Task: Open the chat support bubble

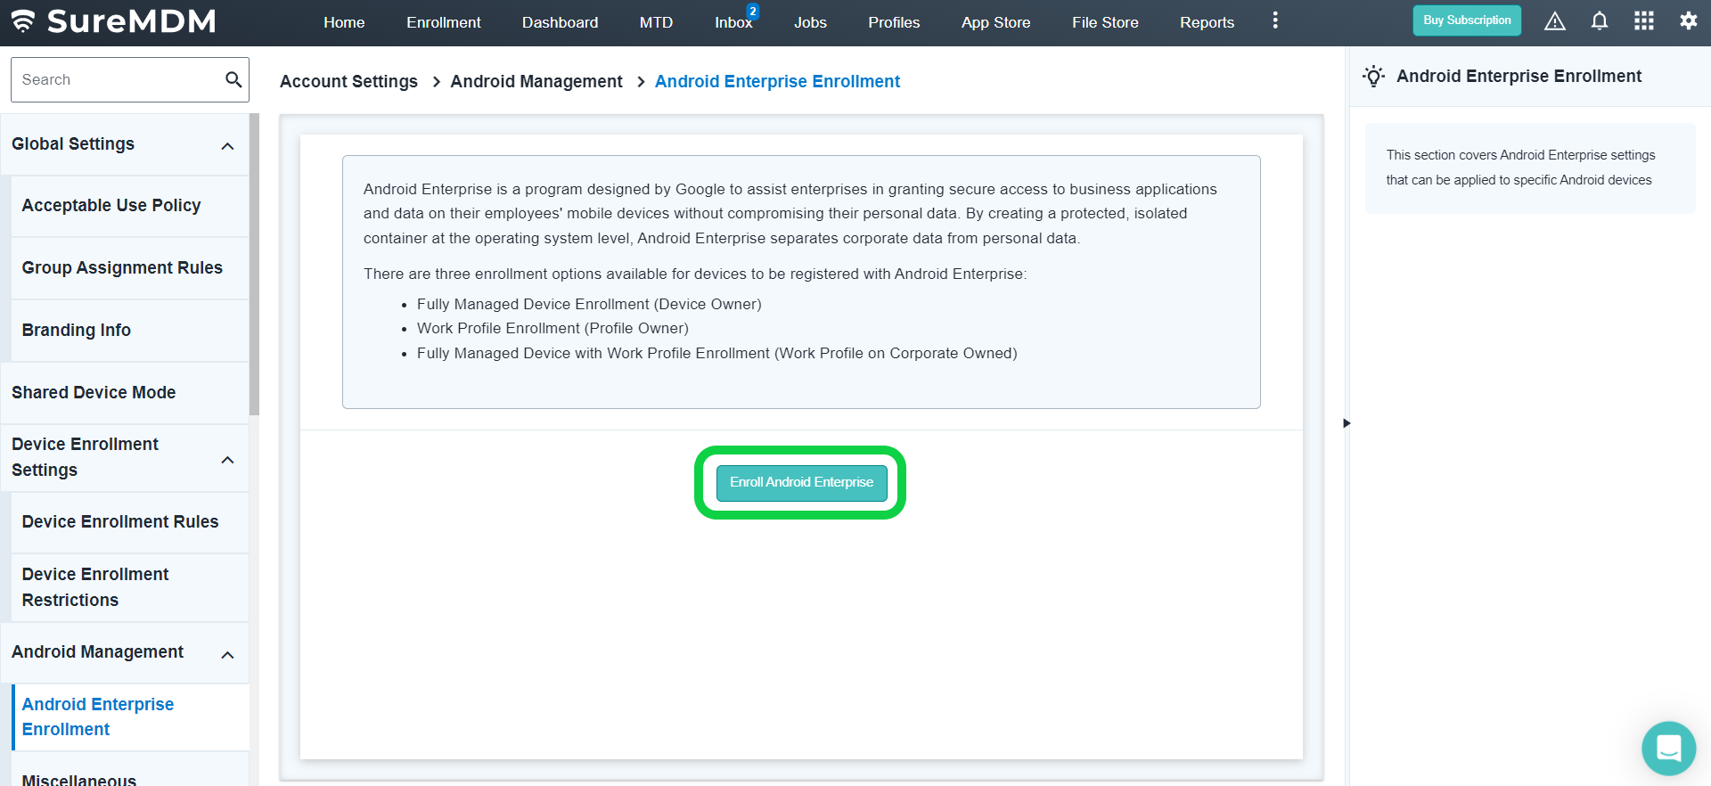Action: 1668,749
